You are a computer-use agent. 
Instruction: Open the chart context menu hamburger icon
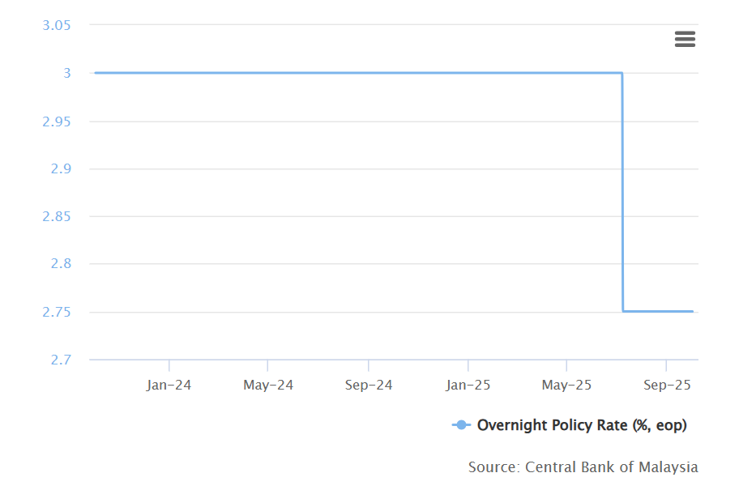point(685,39)
